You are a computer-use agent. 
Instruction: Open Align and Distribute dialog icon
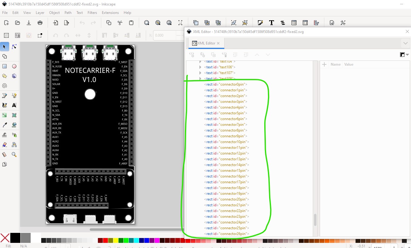pyautogui.click(x=316, y=23)
